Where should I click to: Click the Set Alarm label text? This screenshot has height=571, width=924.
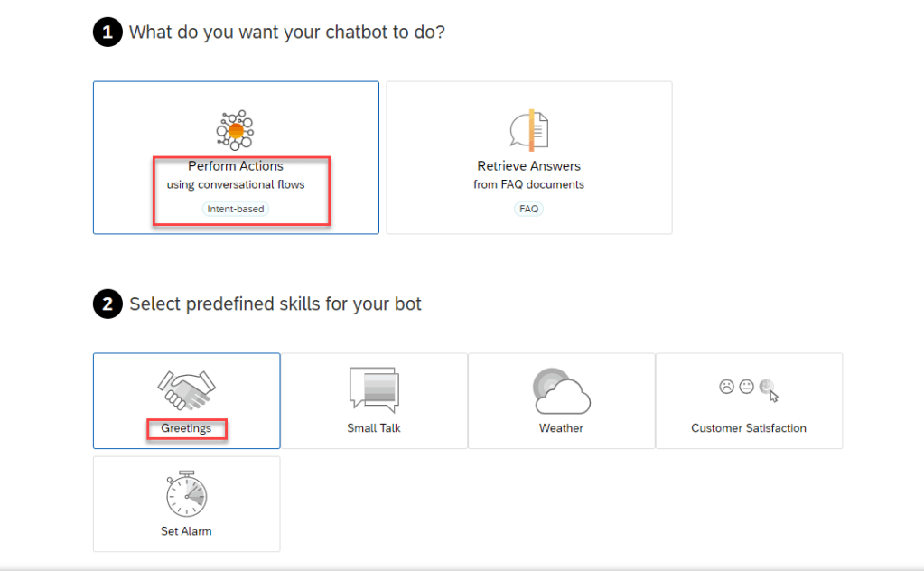point(186,531)
